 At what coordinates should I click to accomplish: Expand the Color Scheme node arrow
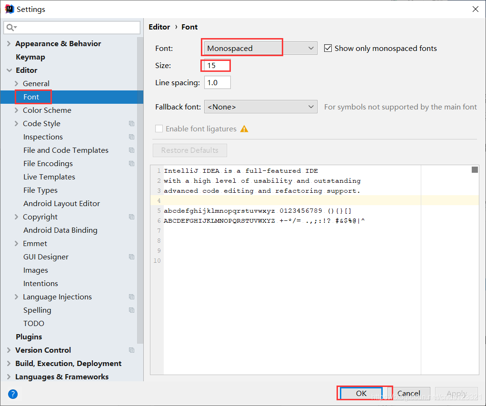coord(17,110)
